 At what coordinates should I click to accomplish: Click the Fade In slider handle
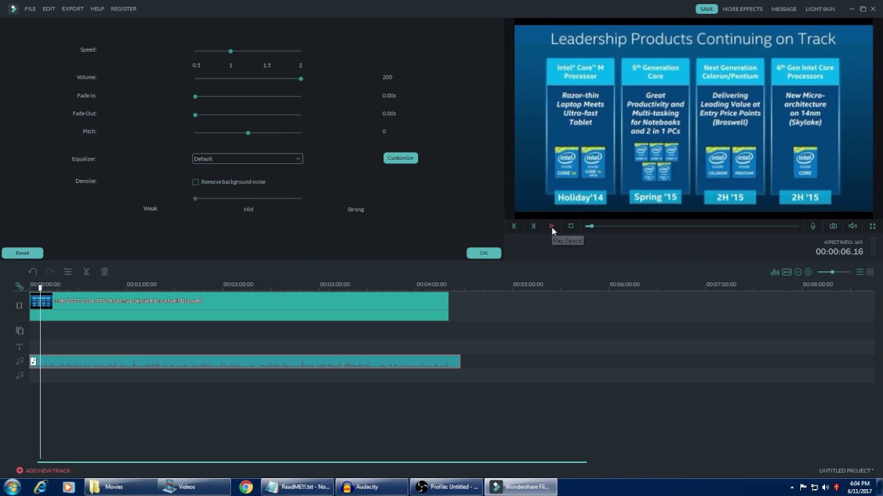point(195,96)
